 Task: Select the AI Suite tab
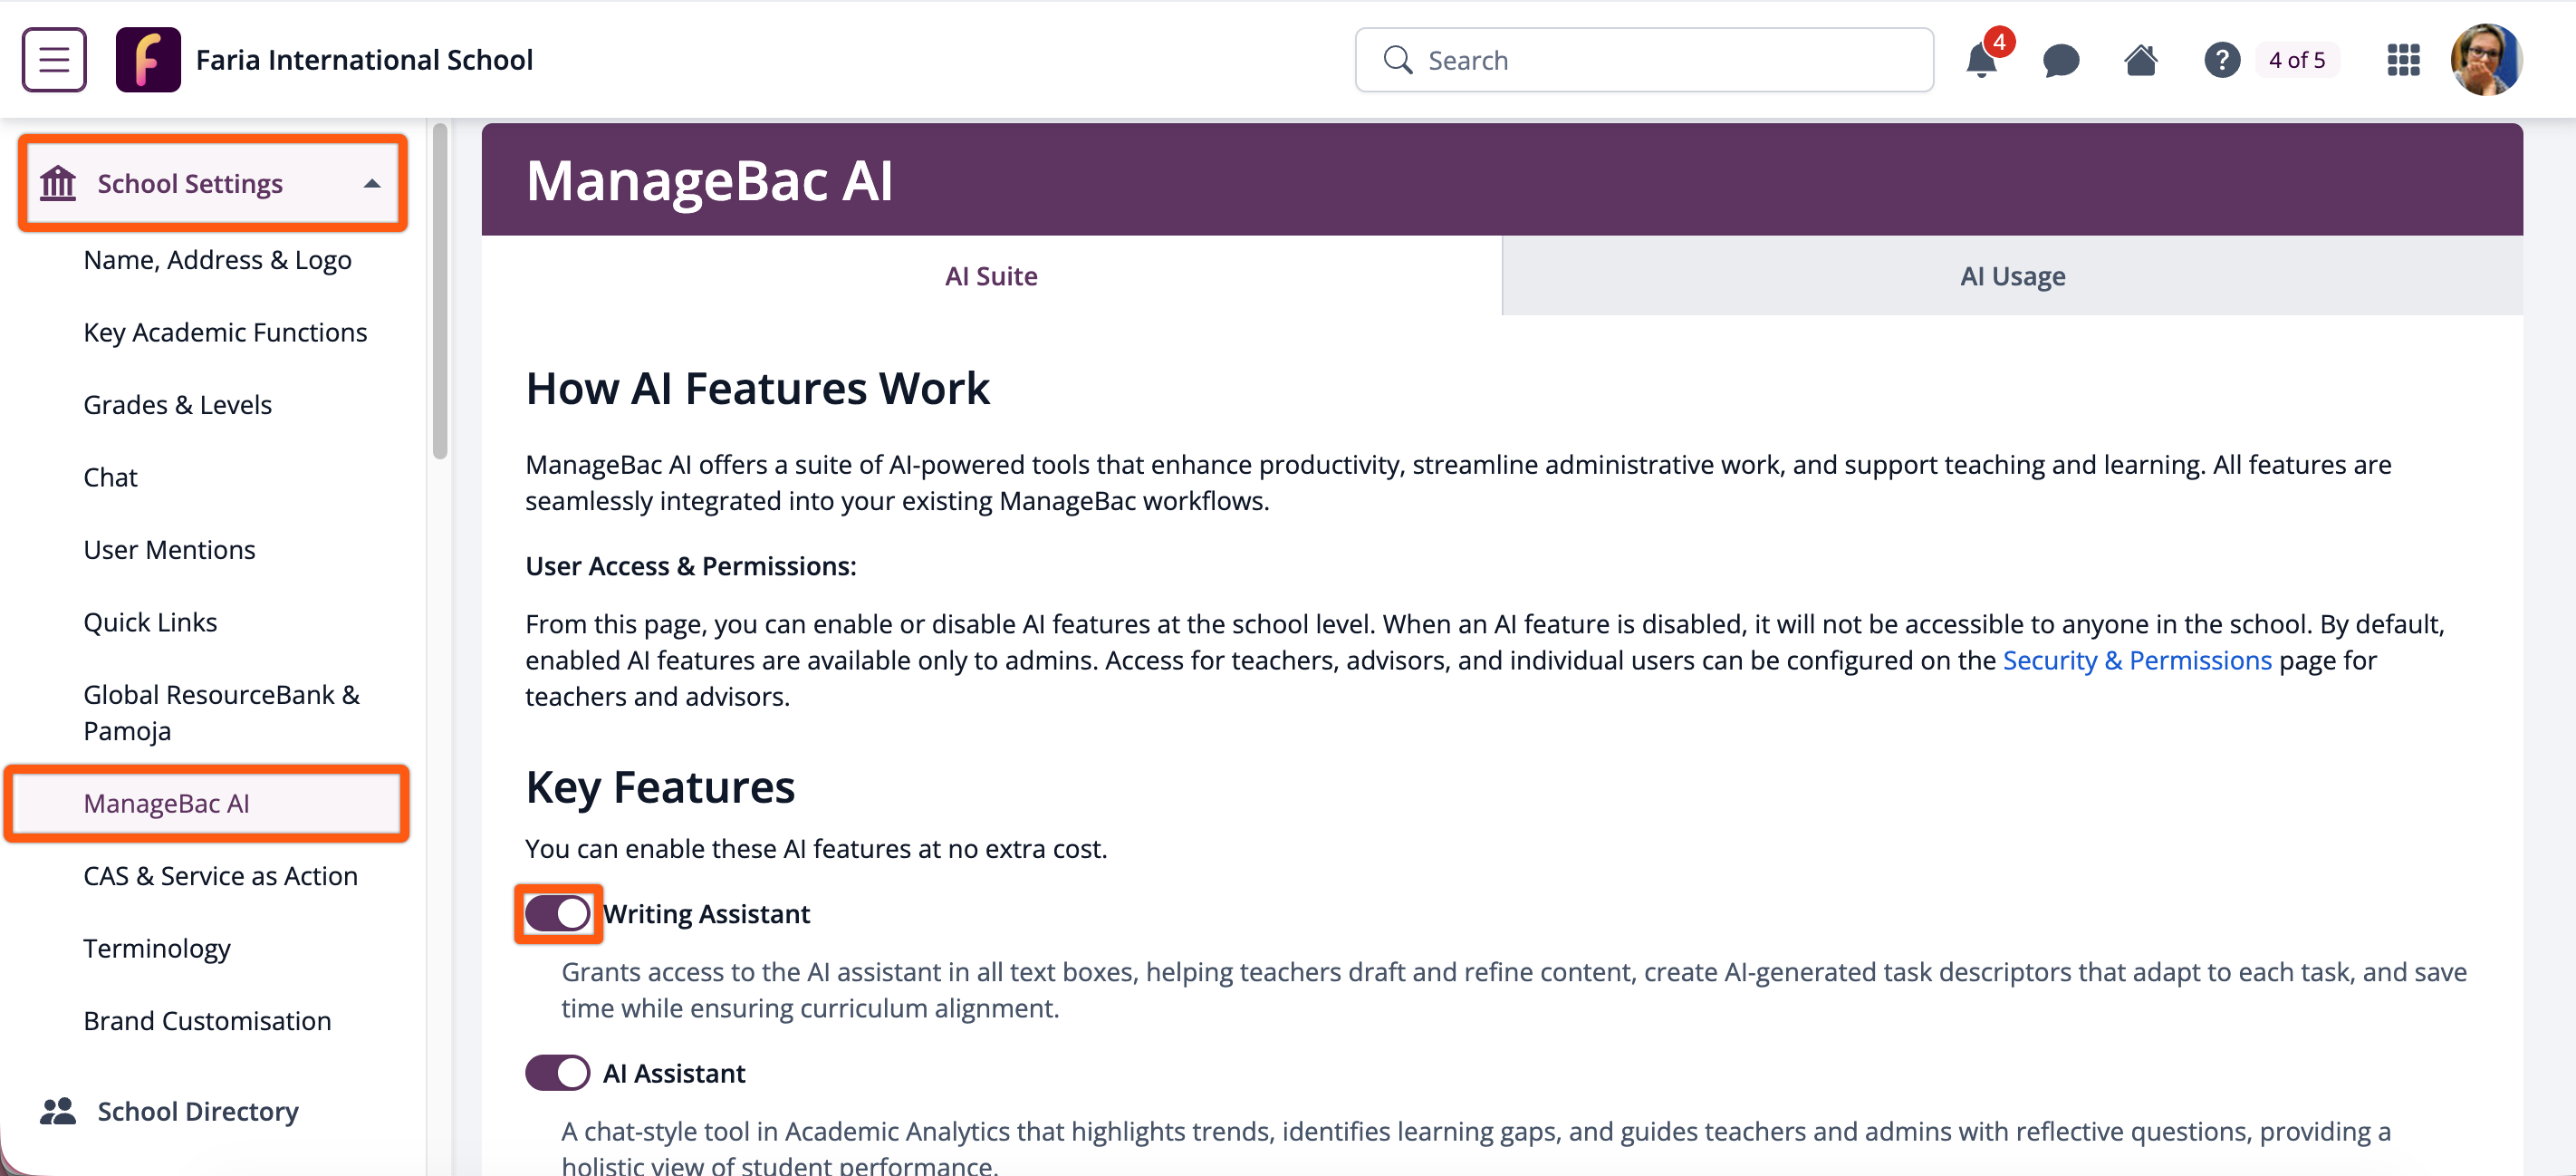point(991,276)
